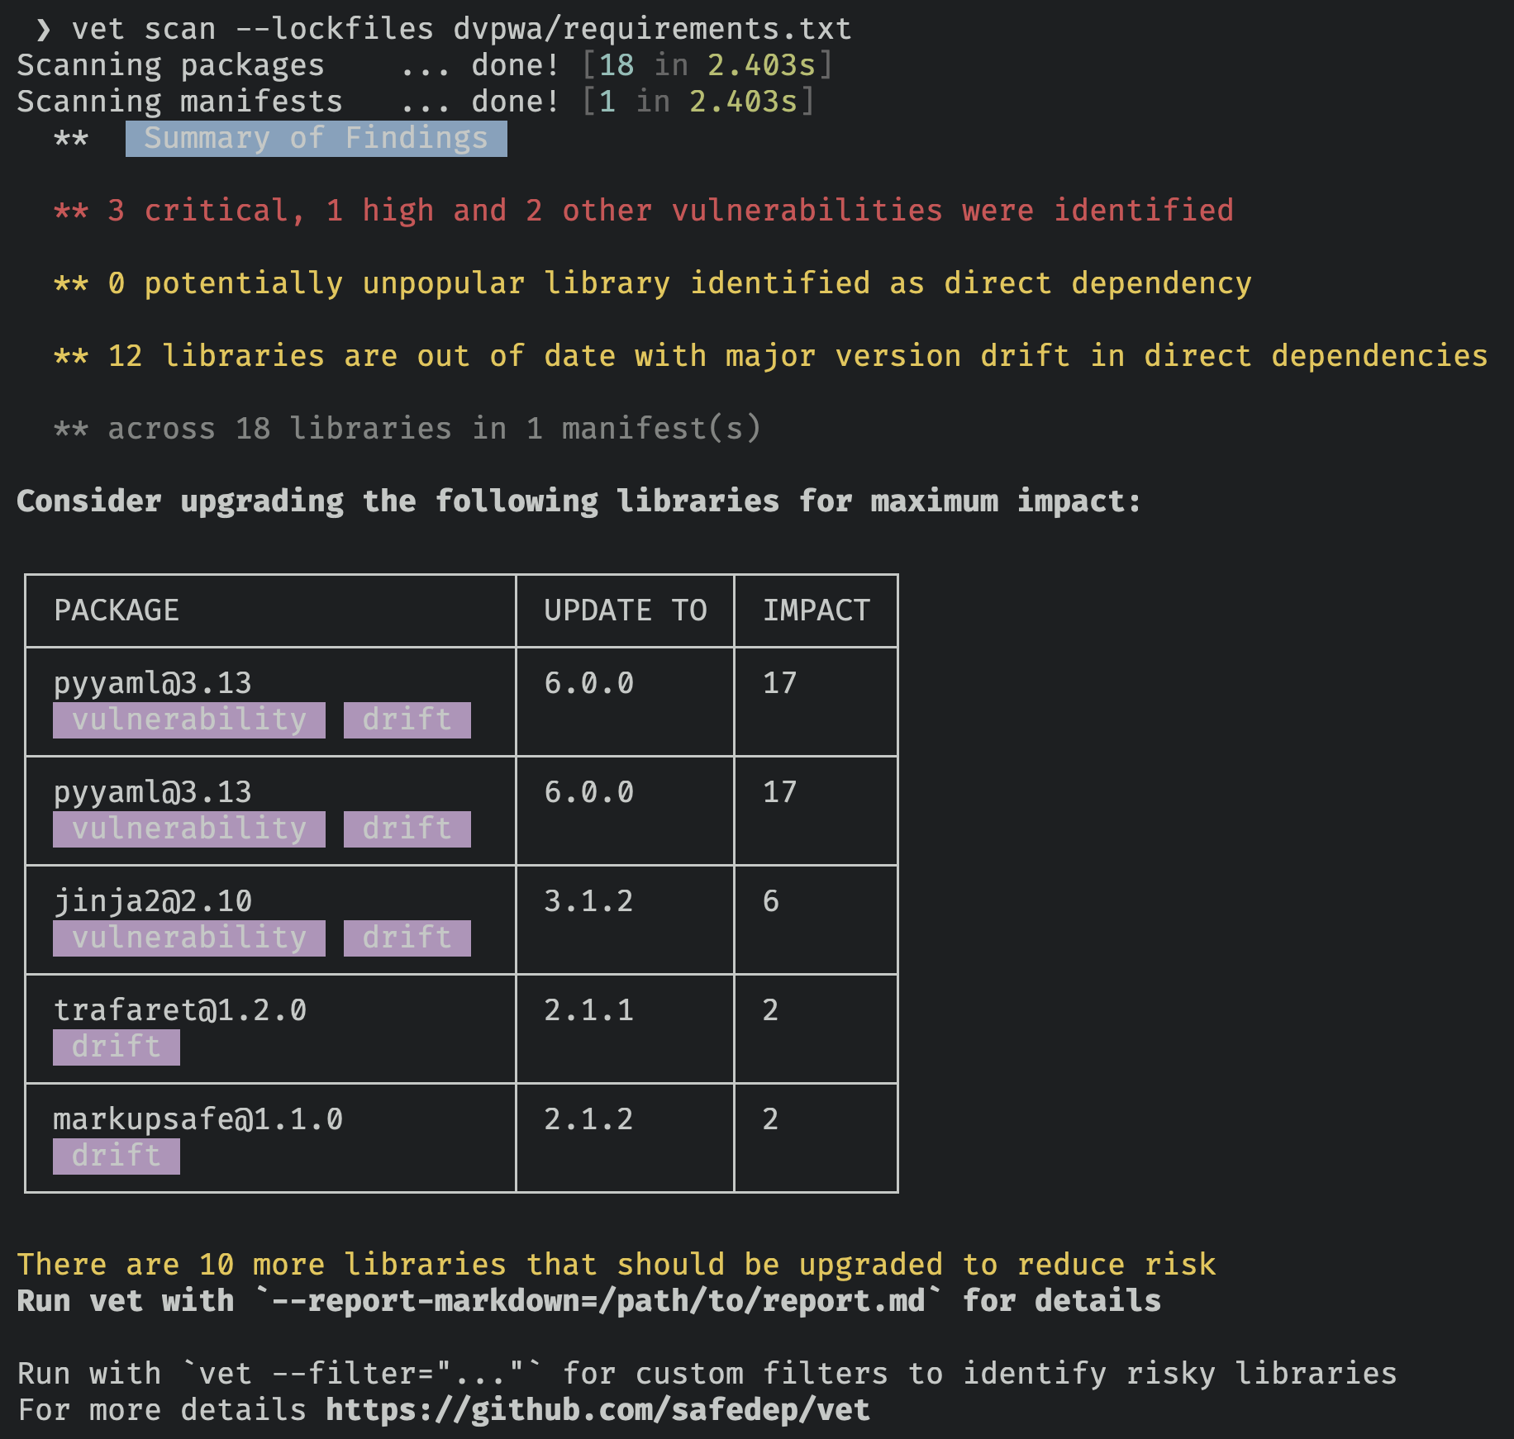Click the IMPACT column header

[x=816, y=610]
